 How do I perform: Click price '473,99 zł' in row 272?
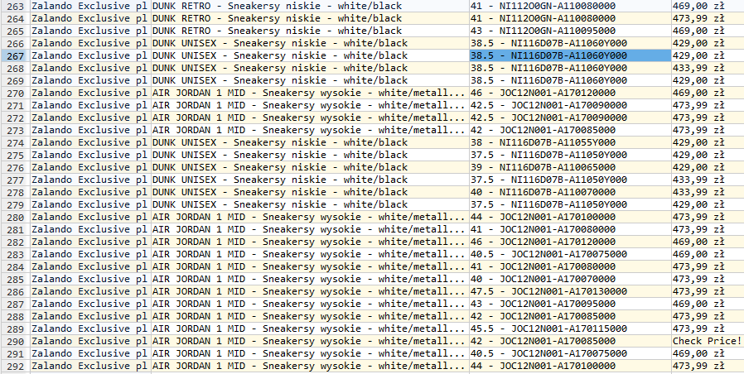click(x=708, y=117)
